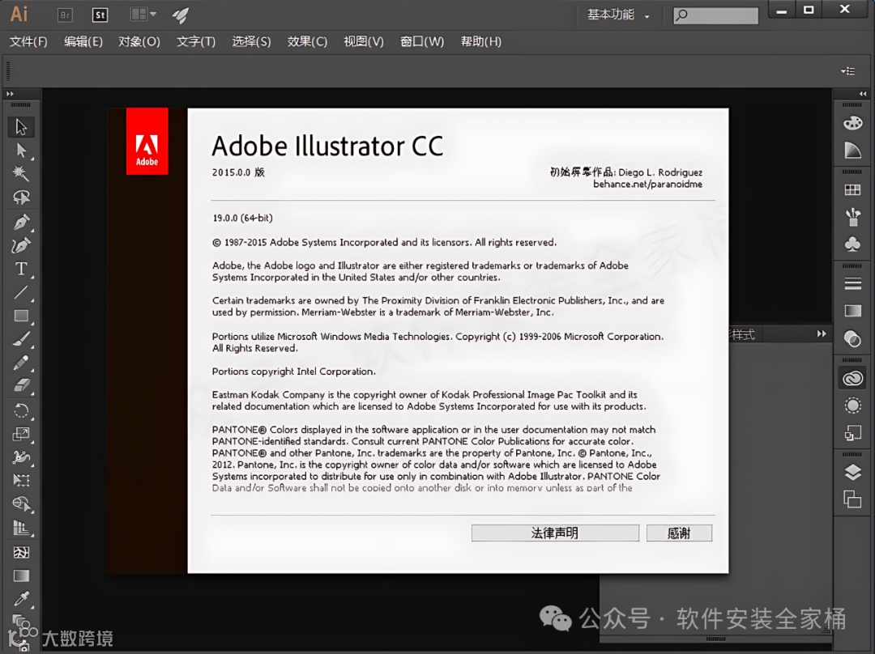The image size is (875, 654).
Task: Select the Eraser tool
Action: [21, 385]
